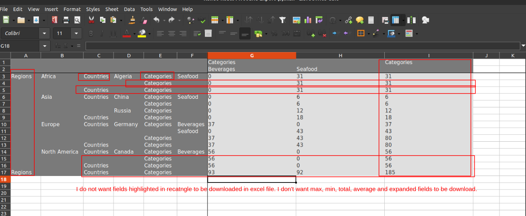The height and width of the screenshot is (216, 526).
Task: Click the Cut scissors icon
Action: pyautogui.click(x=91, y=20)
